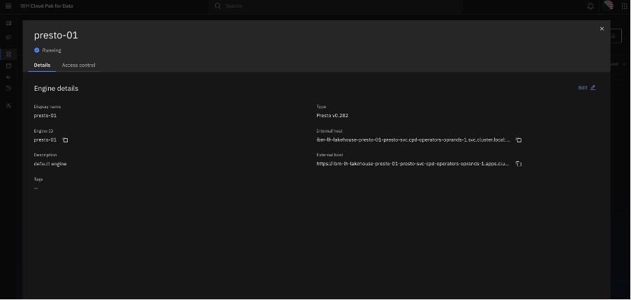
Task: Copy the External host URL
Action: click(x=519, y=164)
